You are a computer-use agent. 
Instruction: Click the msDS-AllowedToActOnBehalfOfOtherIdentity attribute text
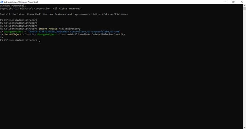[x=96, y=35]
